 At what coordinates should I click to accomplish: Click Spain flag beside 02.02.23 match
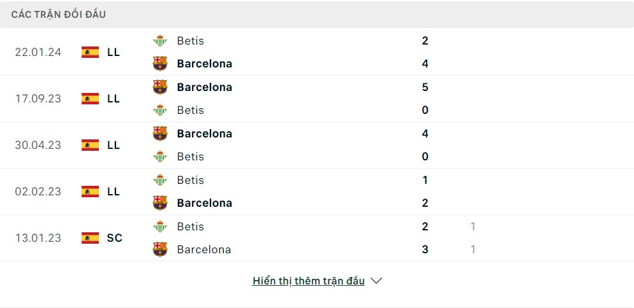90,192
